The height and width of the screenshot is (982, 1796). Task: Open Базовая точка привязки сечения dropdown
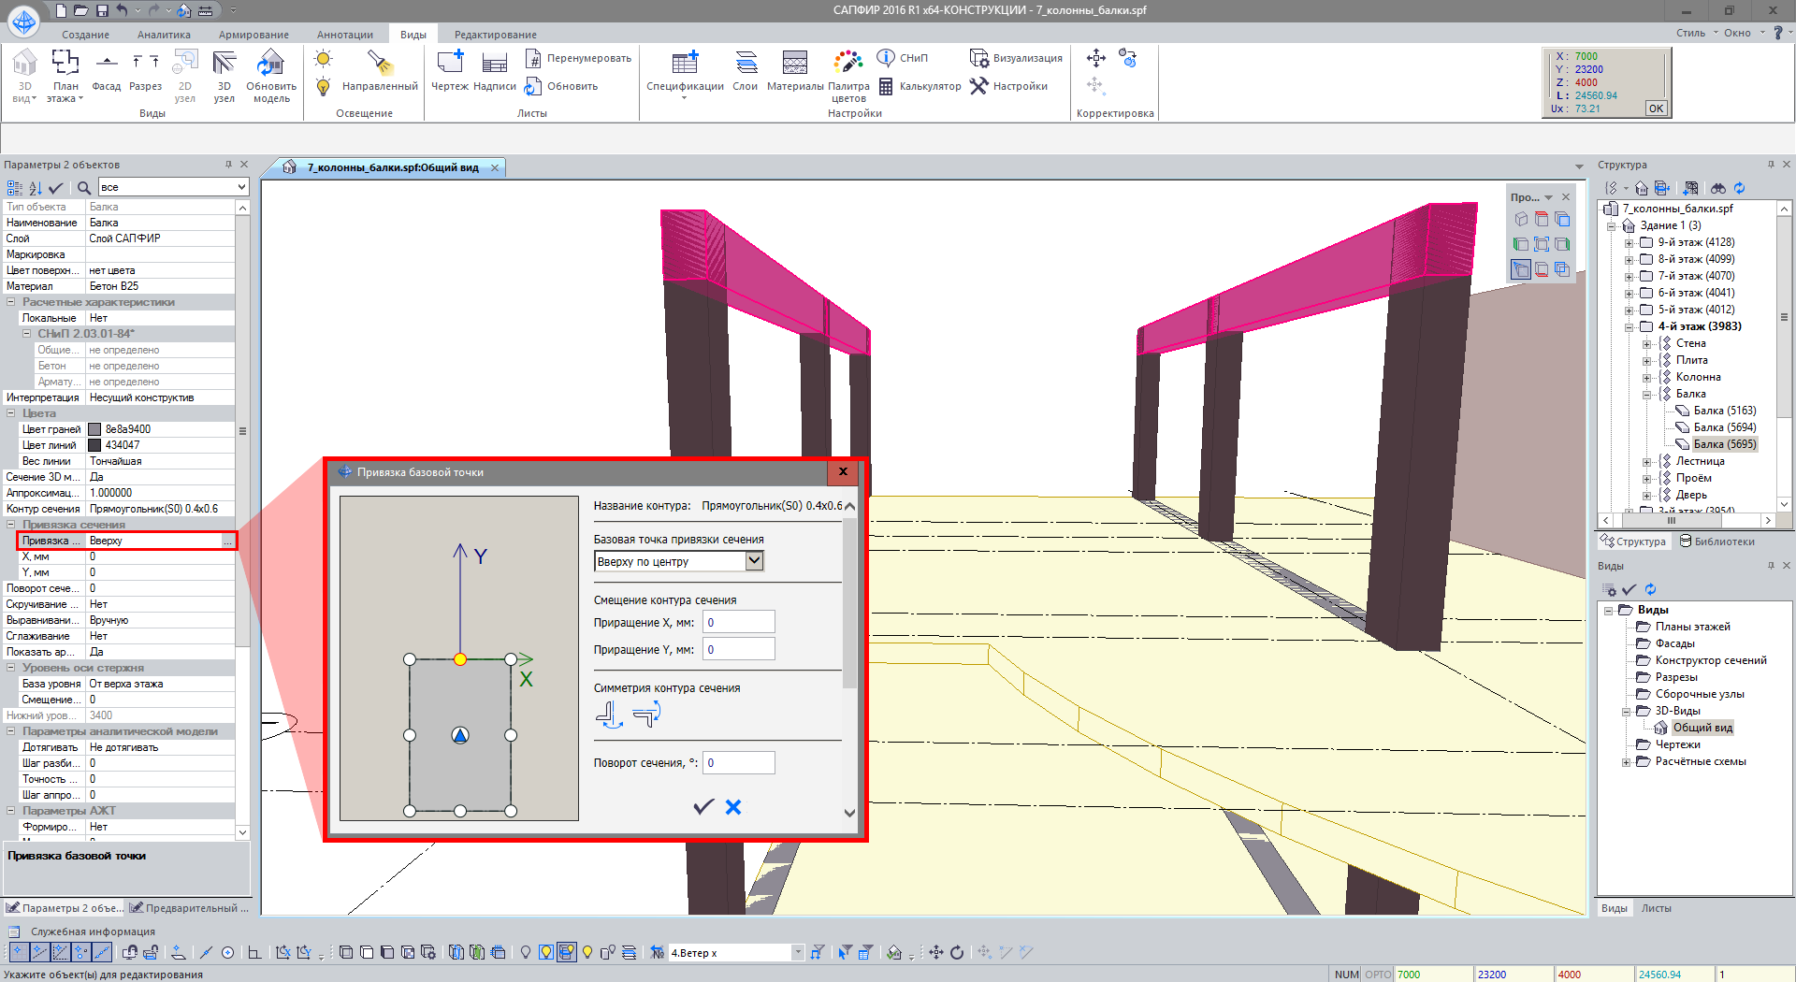(x=754, y=561)
